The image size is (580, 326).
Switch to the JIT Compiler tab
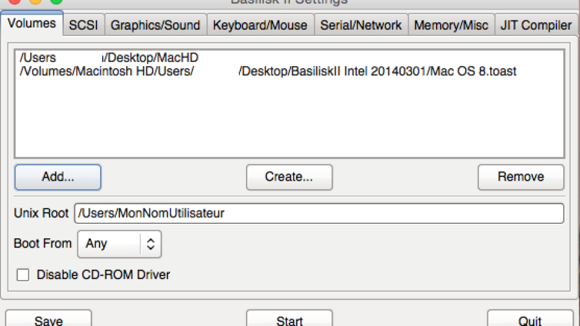(x=535, y=25)
